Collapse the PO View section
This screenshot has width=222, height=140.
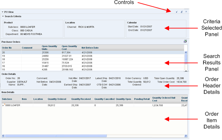[x=3, y=12]
